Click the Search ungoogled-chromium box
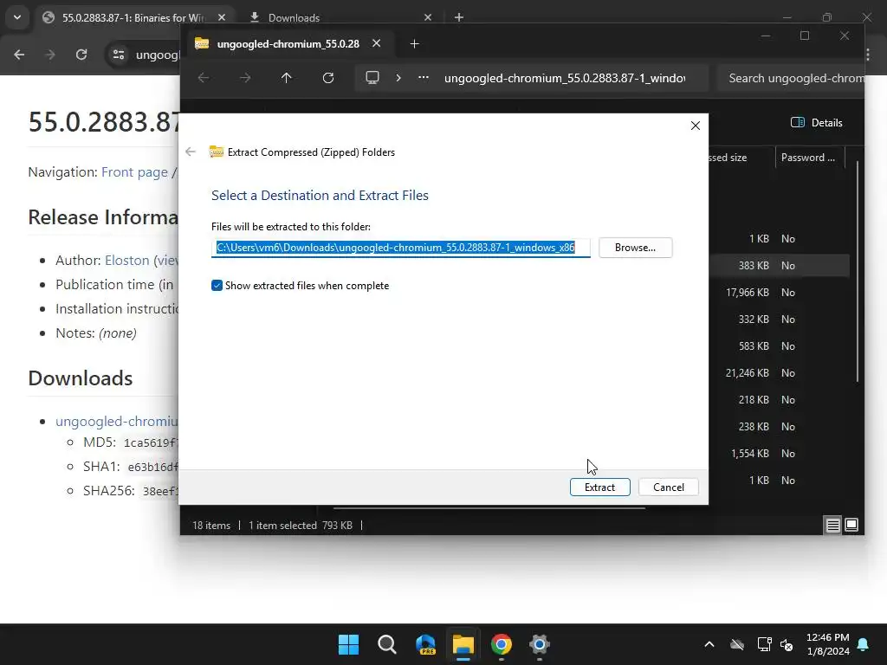Image resolution: width=887 pixels, height=665 pixels. pyautogui.click(x=791, y=78)
